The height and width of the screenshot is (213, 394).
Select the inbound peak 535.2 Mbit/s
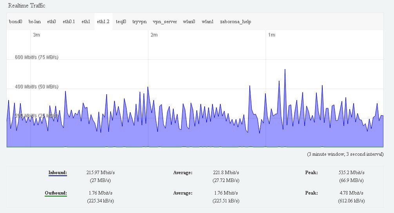click(x=352, y=173)
